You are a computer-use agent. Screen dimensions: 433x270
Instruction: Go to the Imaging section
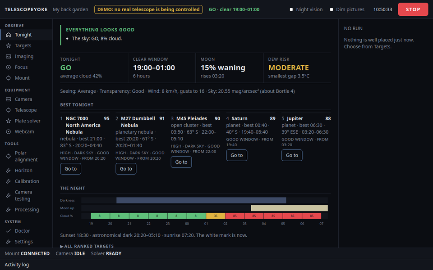(x=26, y=56)
